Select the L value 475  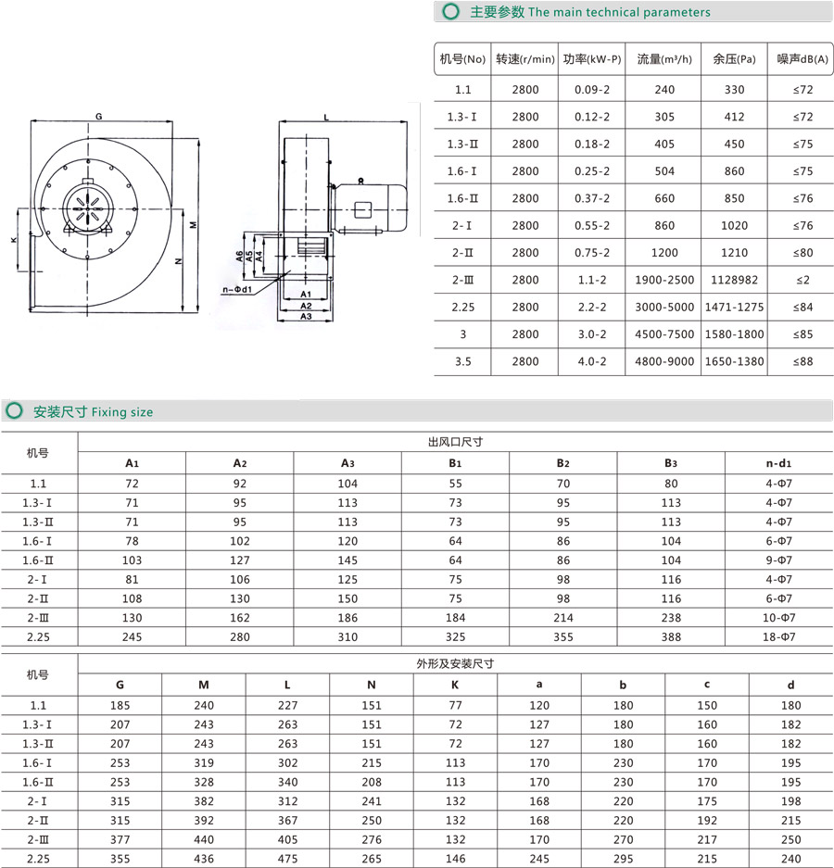tap(287, 859)
